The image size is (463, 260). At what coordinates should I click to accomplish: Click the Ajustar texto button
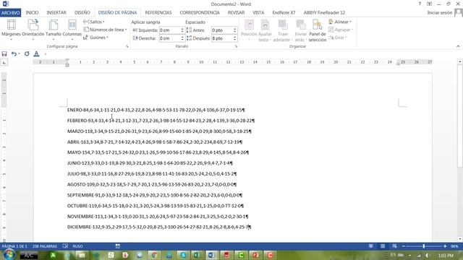(x=265, y=30)
